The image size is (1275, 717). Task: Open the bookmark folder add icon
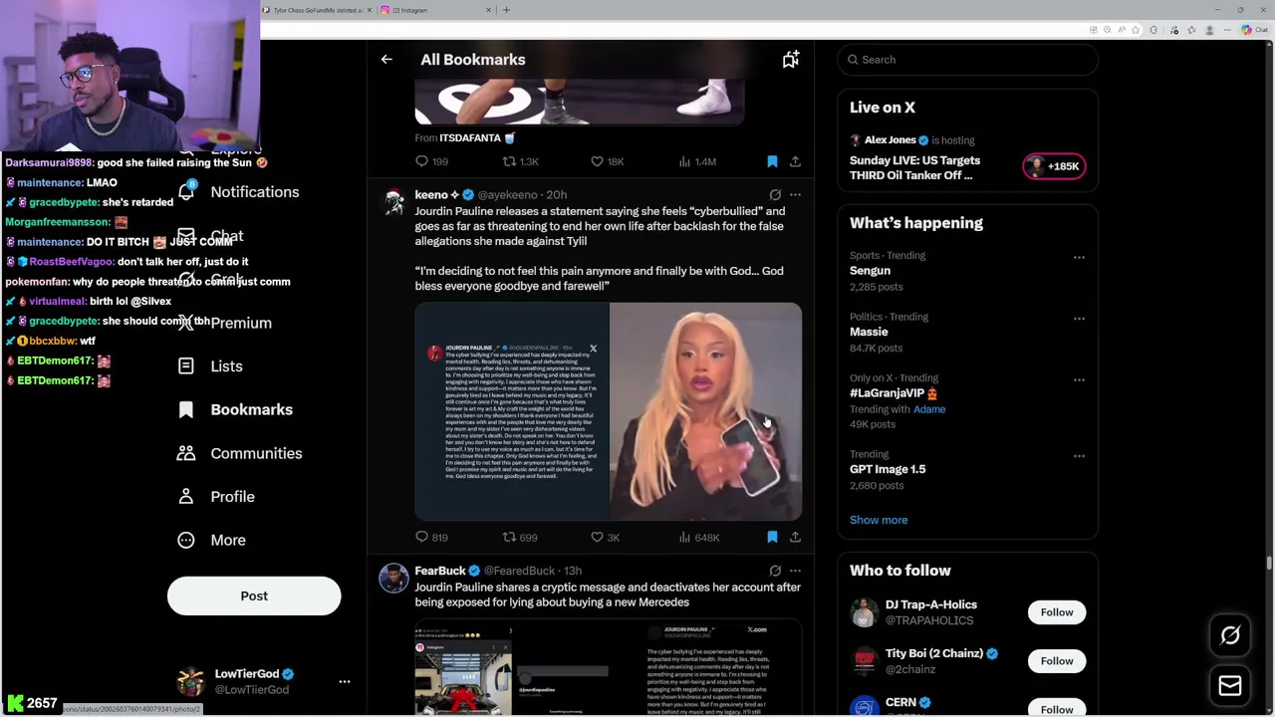[790, 60]
